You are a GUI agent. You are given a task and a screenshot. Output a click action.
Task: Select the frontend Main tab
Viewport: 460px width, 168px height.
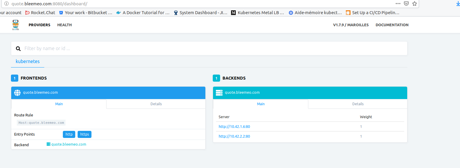point(59,104)
